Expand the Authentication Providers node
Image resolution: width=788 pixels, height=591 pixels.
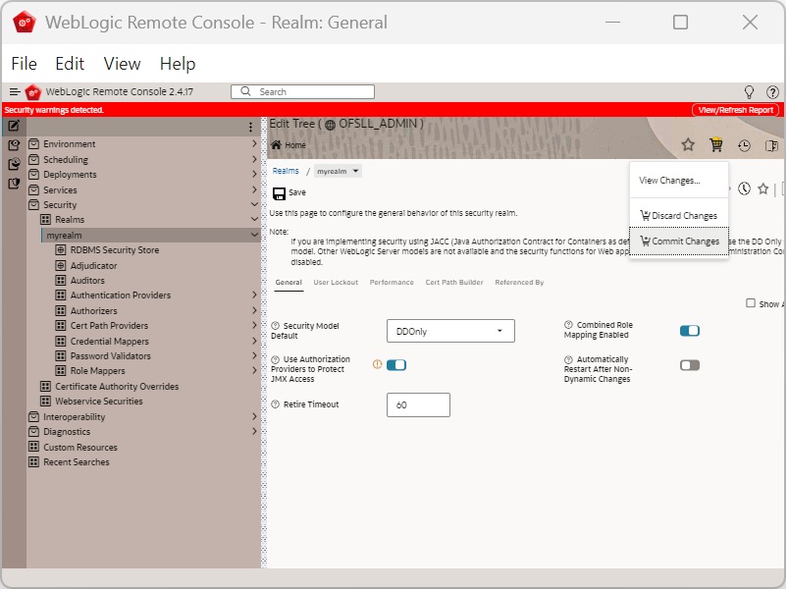pyautogui.click(x=254, y=295)
